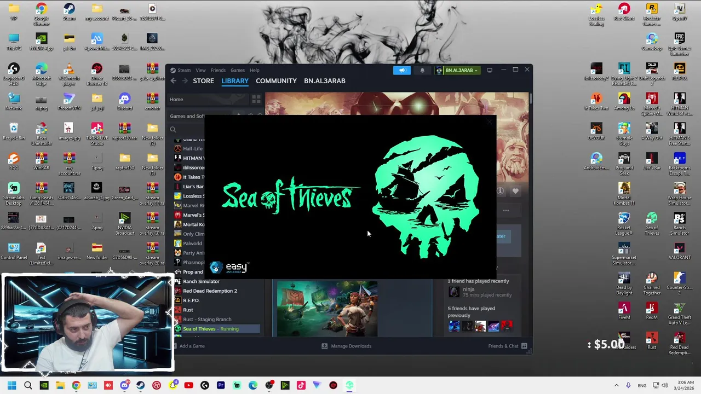Viewport: 701px width, 394px height.
Task: Select Dead by Daylight desktop shortcut
Action: coord(624,283)
